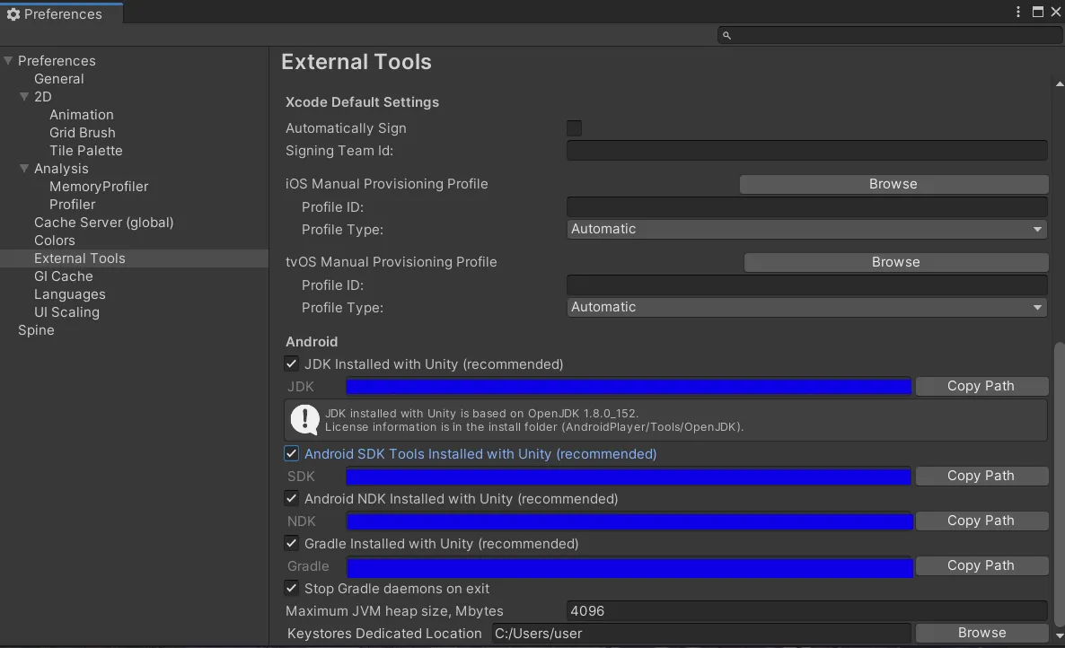The width and height of the screenshot is (1065, 648).
Task: Click the Signing Team Id field
Action: click(806, 151)
